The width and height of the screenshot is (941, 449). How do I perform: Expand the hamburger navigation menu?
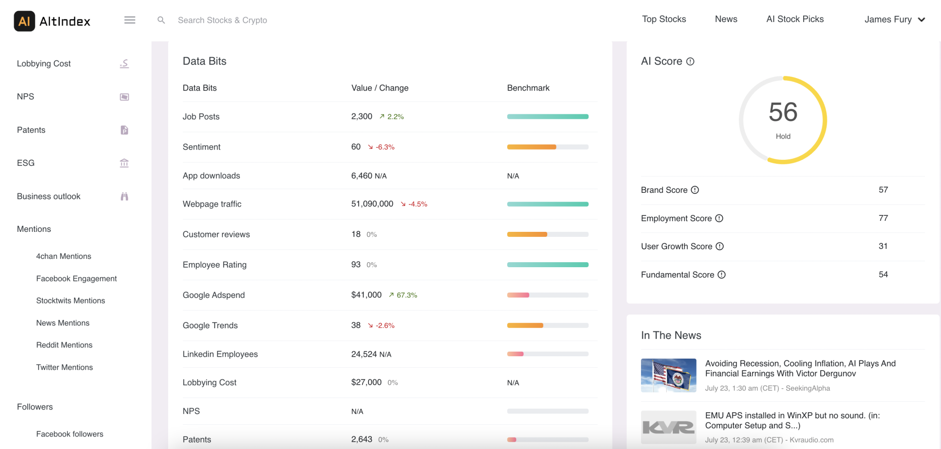coord(130,20)
